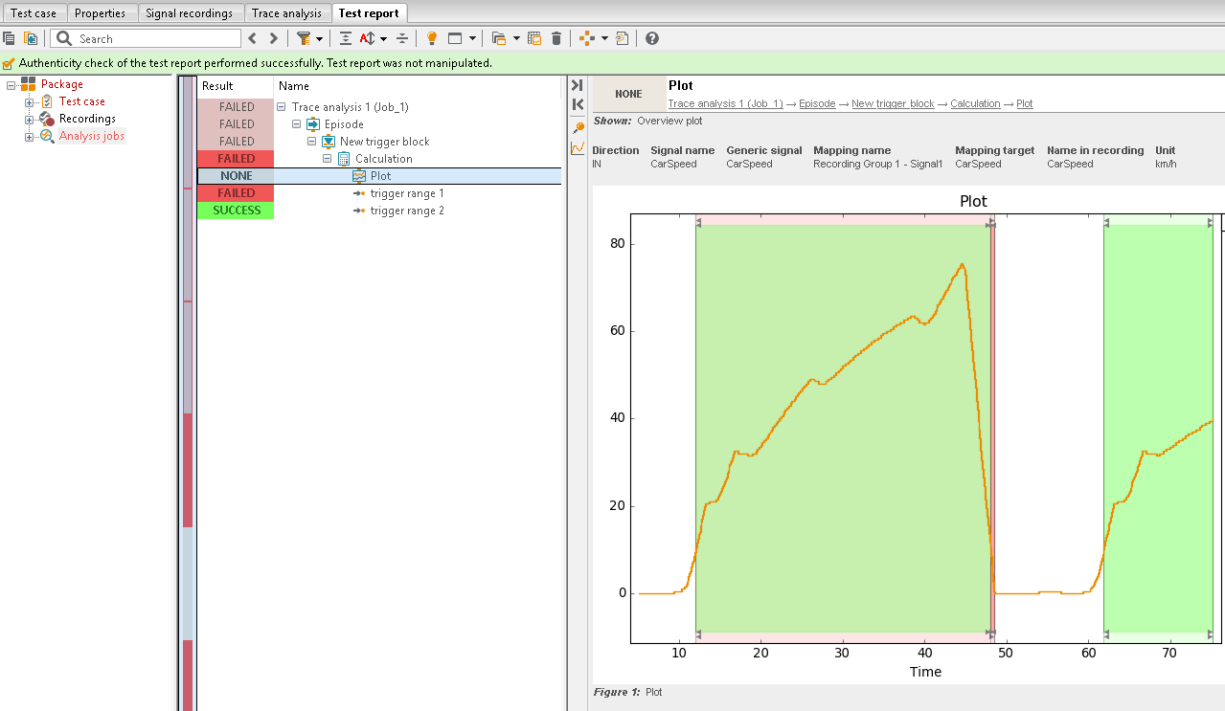Viewport: 1225px width, 711px height.
Task: Click the plot chart icon in the side strip
Action: point(578,148)
